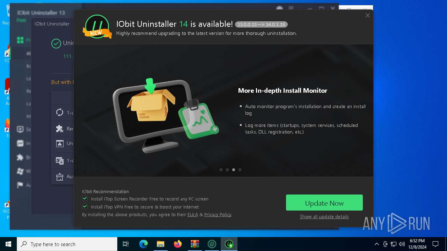Expand hidden system tray icons chevron
Screen dimensions: 447x251
[376, 244]
